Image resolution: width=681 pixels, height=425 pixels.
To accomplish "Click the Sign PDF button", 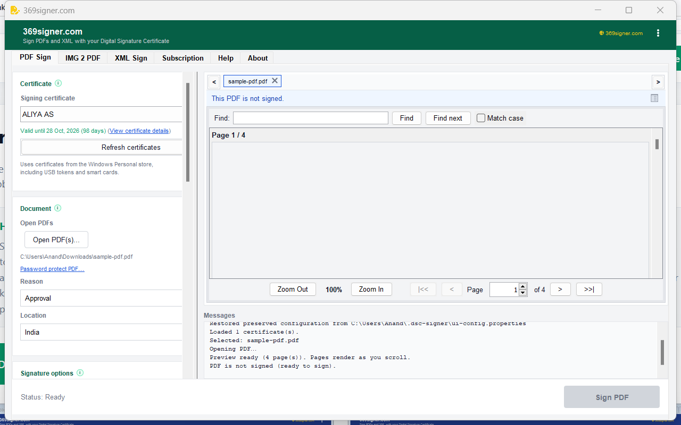I will click(612, 397).
